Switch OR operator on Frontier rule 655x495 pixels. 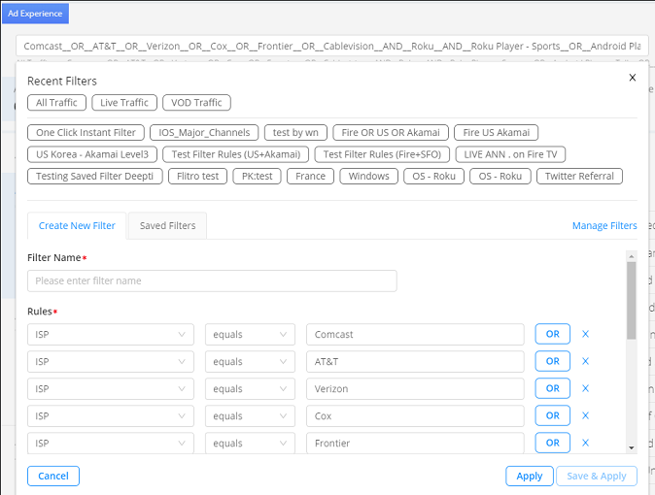(x=552, y=443)
